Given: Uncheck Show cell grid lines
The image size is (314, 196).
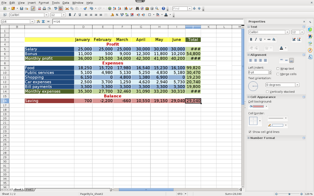Looking at the screenshot, I should click(250, 132).
